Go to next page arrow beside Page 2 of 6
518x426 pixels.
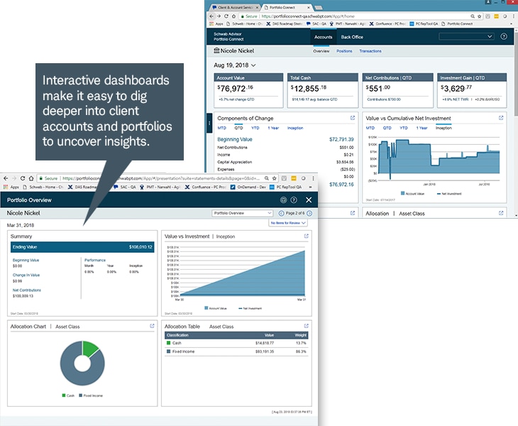point(309,213)
